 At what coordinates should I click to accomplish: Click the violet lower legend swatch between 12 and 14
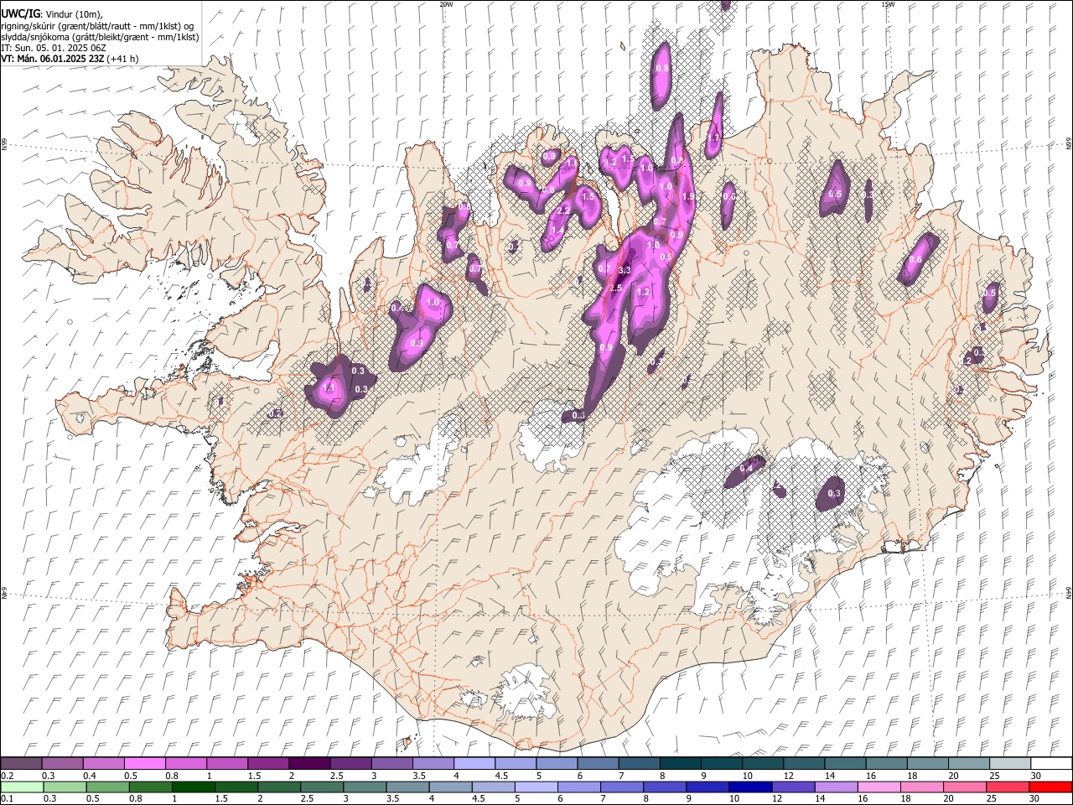coord(791,787)
